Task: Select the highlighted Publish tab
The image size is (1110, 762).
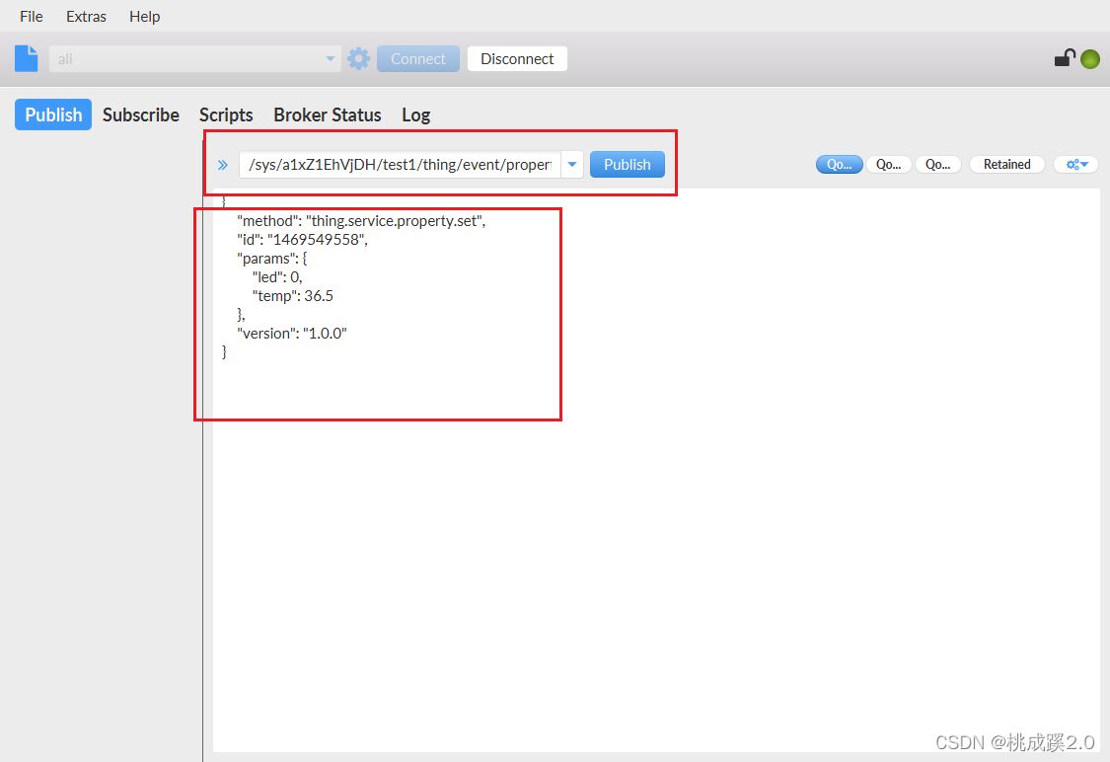Action: coord(53,114)
